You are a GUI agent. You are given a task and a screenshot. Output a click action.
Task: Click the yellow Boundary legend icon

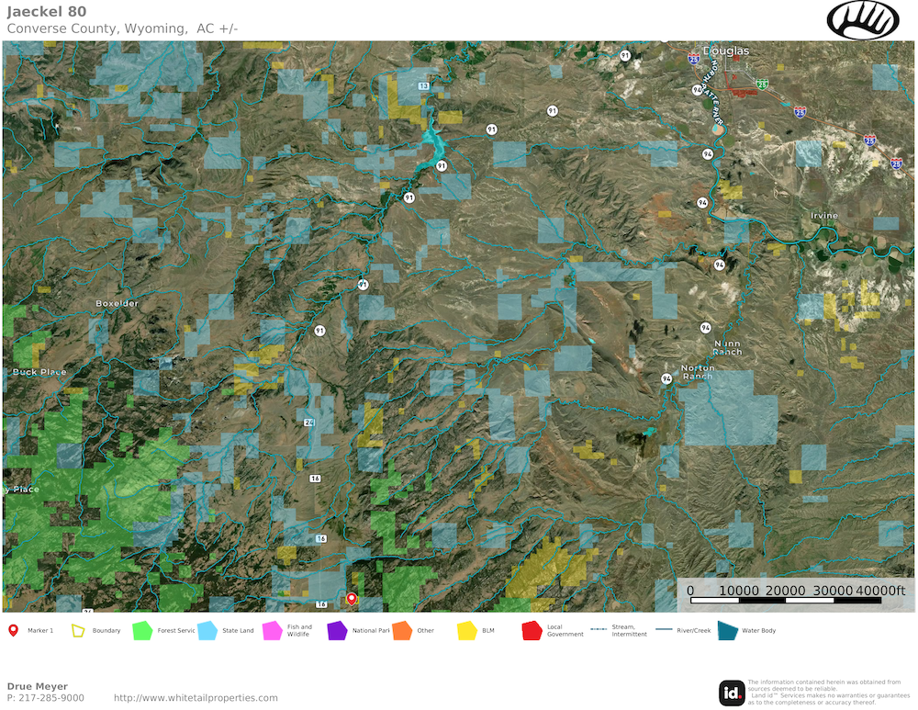point(79,630)
